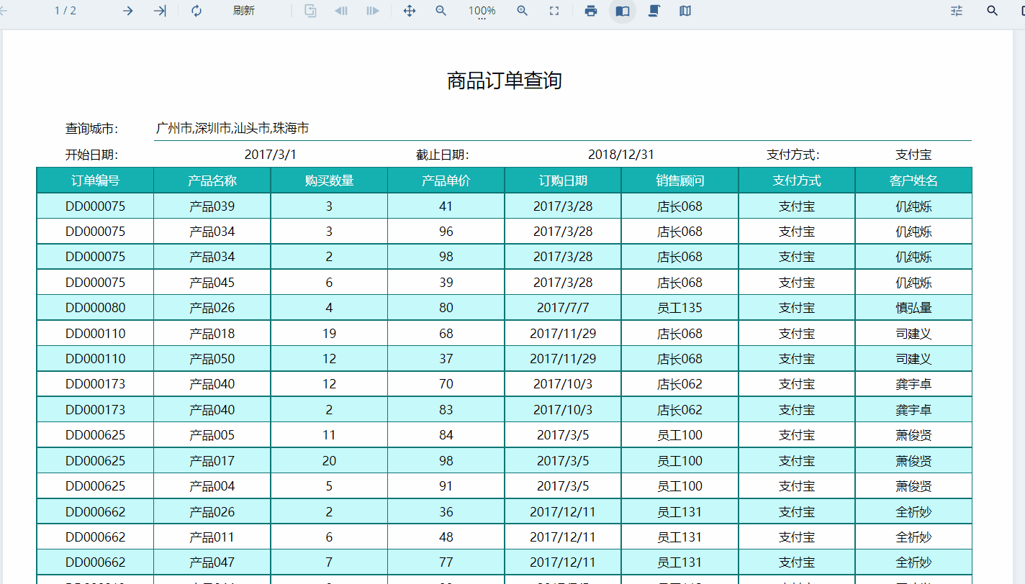Viewport: 1025px width, 584px height.
Task: Click the 订购日期 column header
Action: coord(563,181)
